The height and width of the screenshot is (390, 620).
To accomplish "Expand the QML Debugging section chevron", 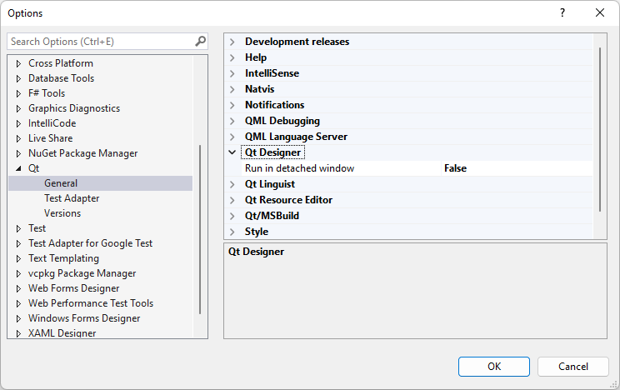I will [x=232, y=121].
